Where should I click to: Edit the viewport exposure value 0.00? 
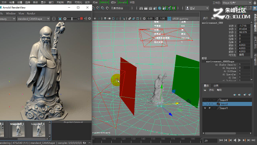tap(150, 19)
